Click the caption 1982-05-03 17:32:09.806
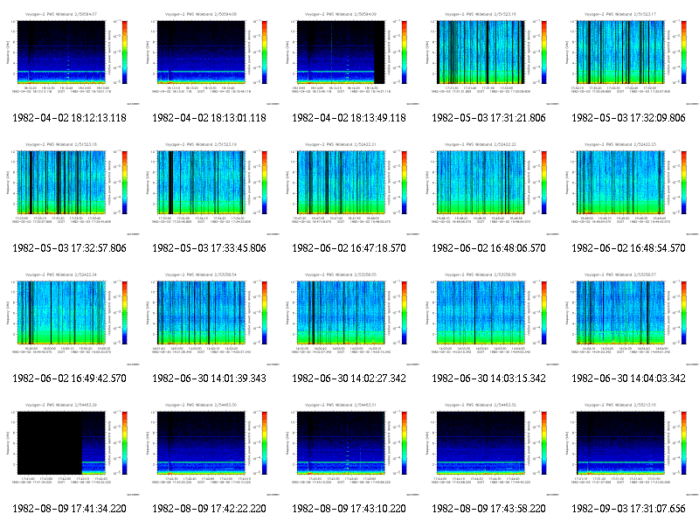 (628, 118)
